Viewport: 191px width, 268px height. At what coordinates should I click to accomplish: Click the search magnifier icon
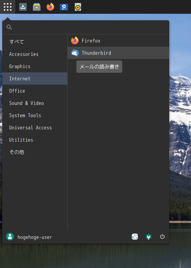(x=9, y=27)
